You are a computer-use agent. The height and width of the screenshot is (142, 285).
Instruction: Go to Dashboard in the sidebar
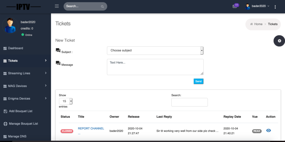point(15,48)
